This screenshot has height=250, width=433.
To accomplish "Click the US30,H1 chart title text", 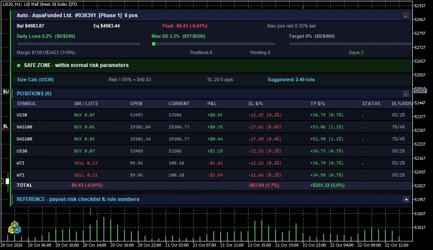I will [40, 4].
